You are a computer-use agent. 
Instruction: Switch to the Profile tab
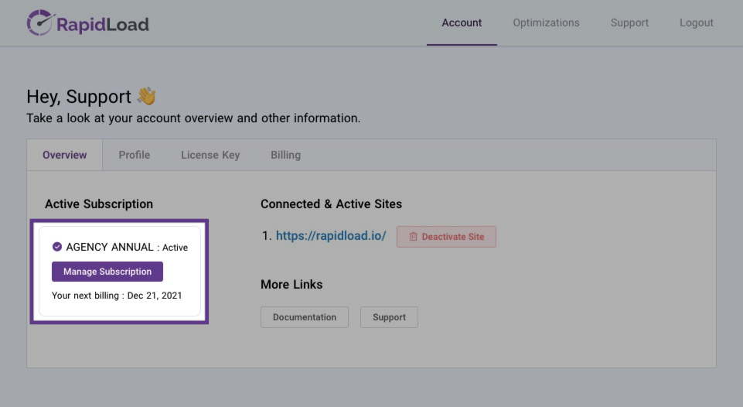click(x=134, y=155)
